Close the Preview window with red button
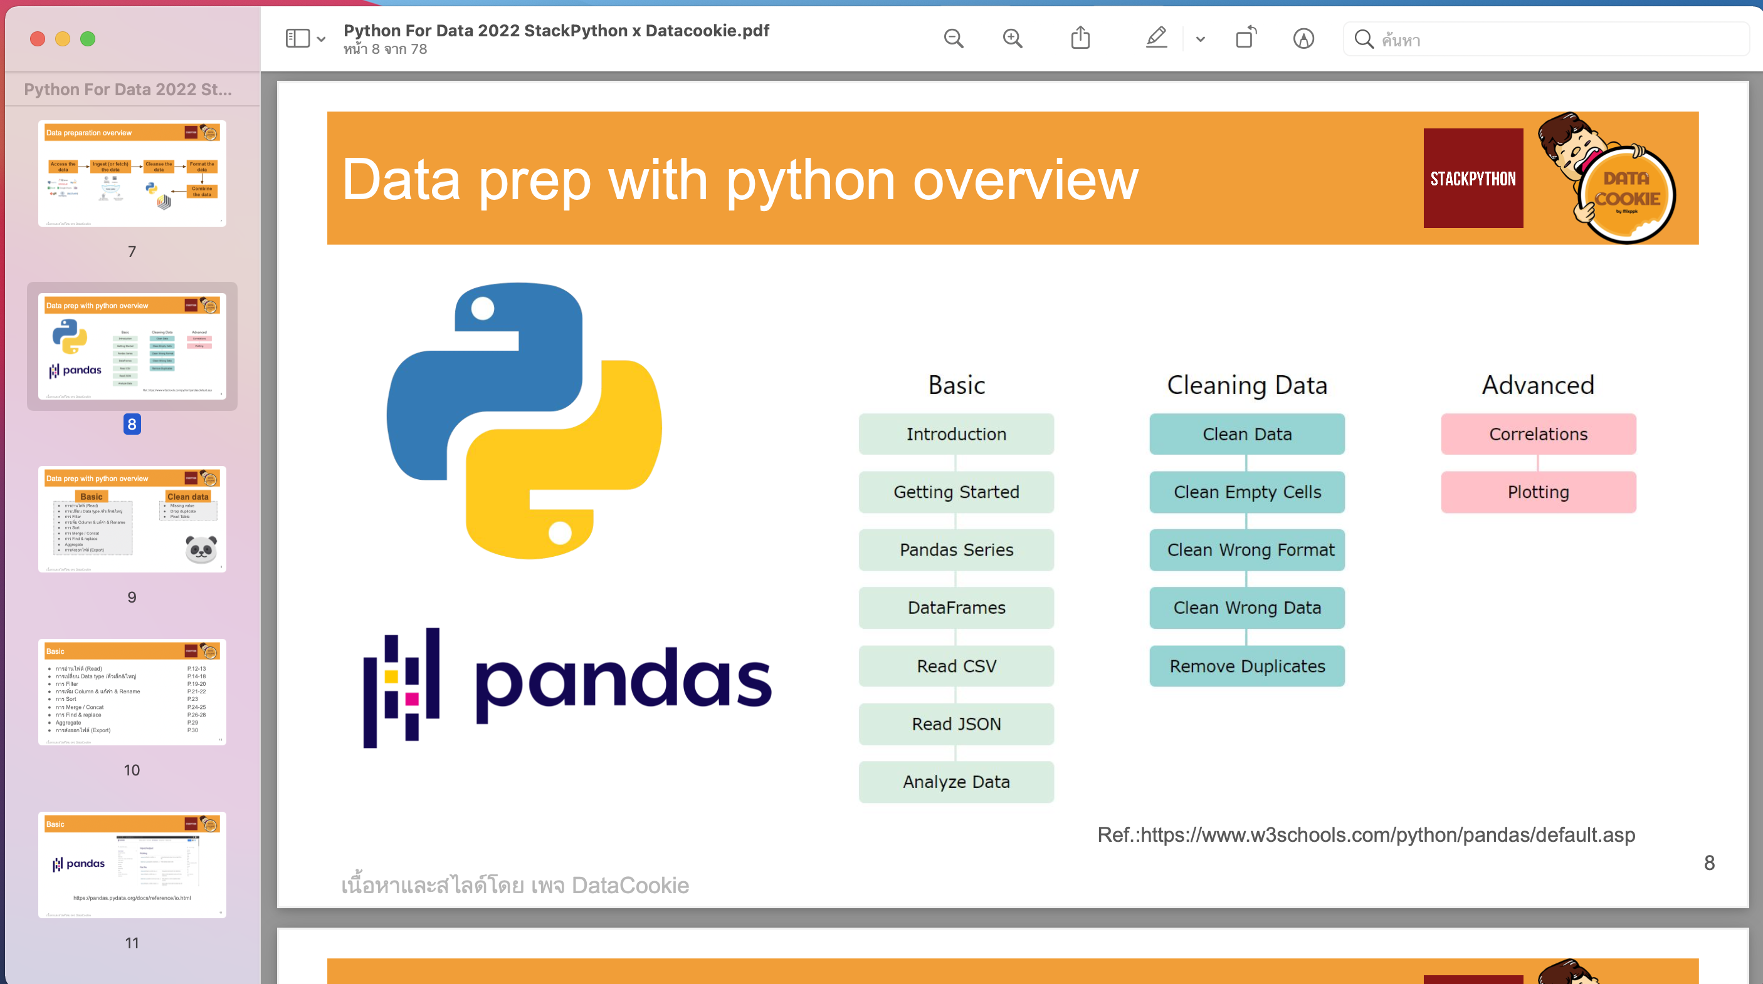1763x984 pixels. pos(38,39)
